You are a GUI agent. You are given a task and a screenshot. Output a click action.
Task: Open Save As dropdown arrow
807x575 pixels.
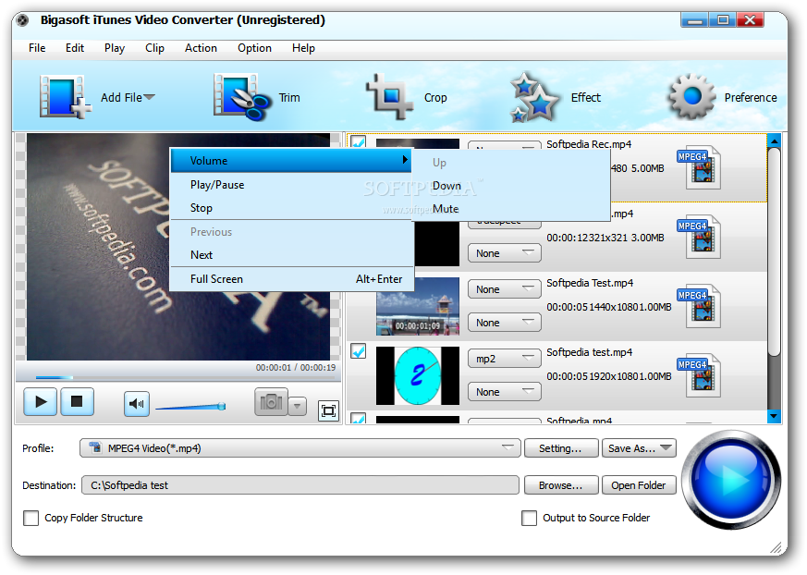point(666,447)
